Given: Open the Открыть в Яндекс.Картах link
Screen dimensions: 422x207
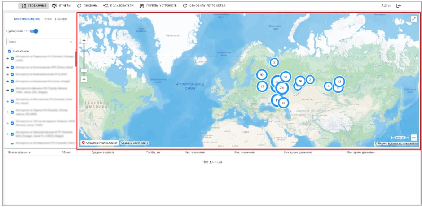Looking at the screenshot, I should [x=99, y=142].
